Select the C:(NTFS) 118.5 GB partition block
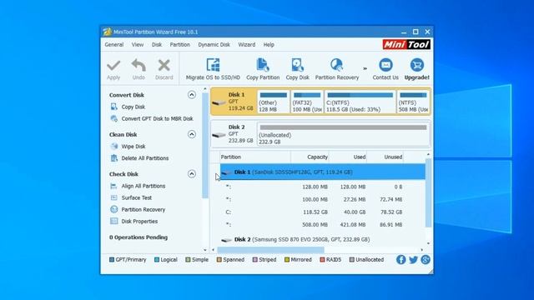 (360, 102)
